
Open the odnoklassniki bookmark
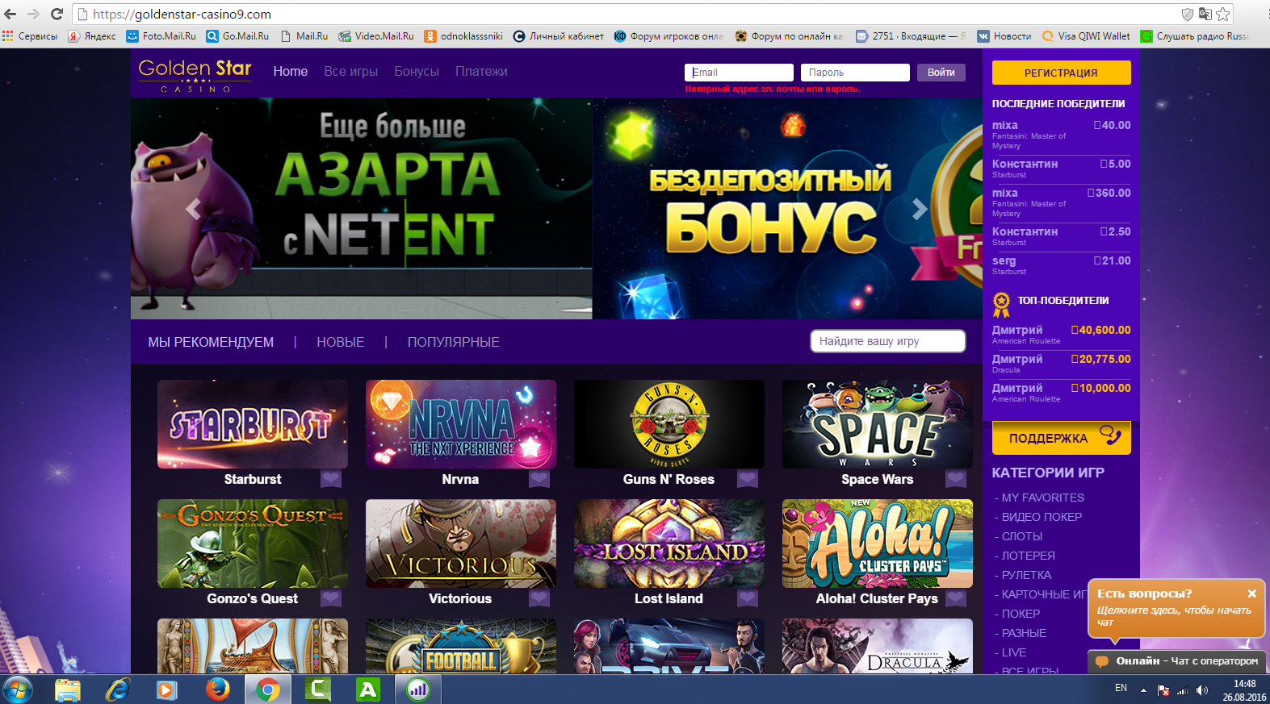tap(463, 36)
